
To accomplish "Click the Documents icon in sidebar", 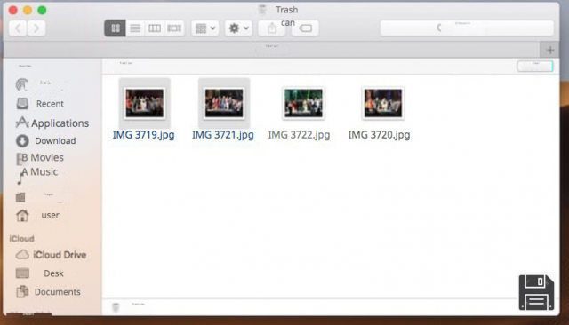I will pos(22,291).
